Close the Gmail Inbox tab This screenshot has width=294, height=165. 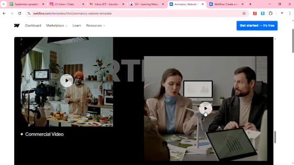(123, 4)
